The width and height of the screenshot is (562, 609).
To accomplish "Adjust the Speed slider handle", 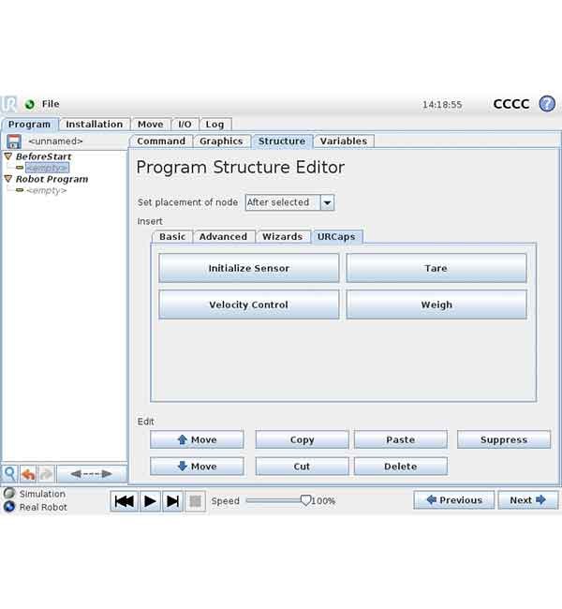I will pos(305,500).
